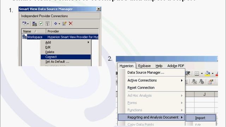Expand the arrow beside Functions

182,110
